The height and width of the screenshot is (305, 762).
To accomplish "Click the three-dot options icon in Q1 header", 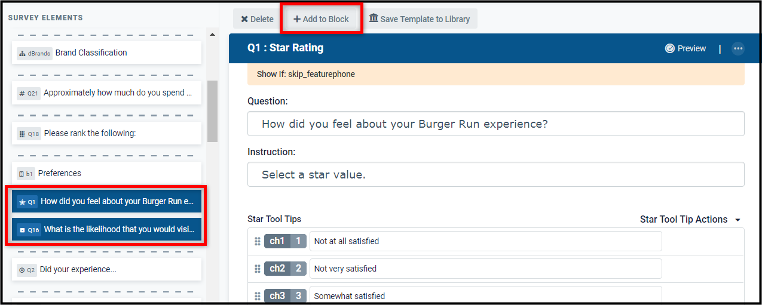I will pos(738,49).
